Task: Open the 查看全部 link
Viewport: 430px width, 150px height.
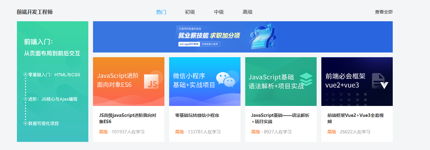Action: tap(384, 12)
